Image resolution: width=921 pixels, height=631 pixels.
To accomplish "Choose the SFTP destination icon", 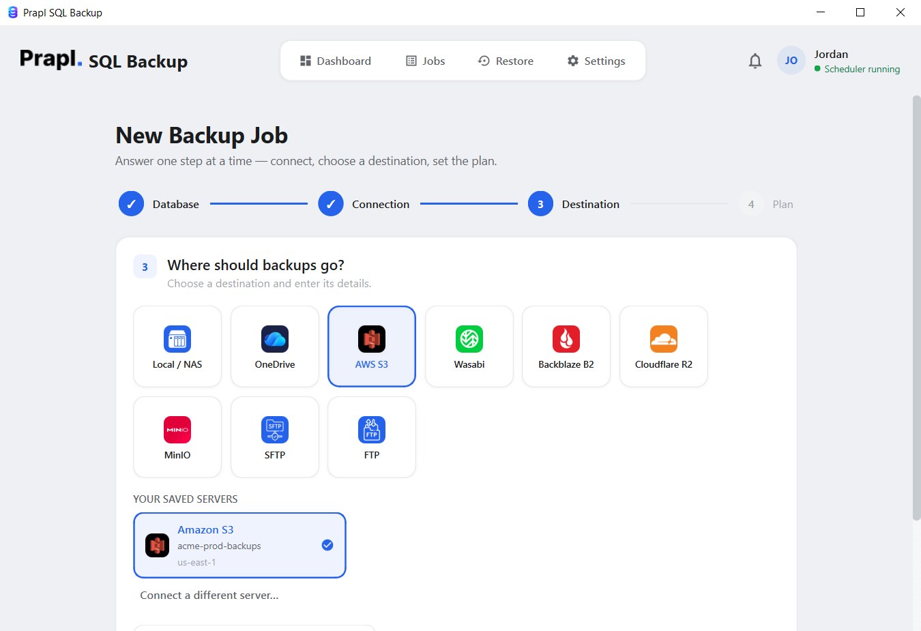I will [275, 430].
